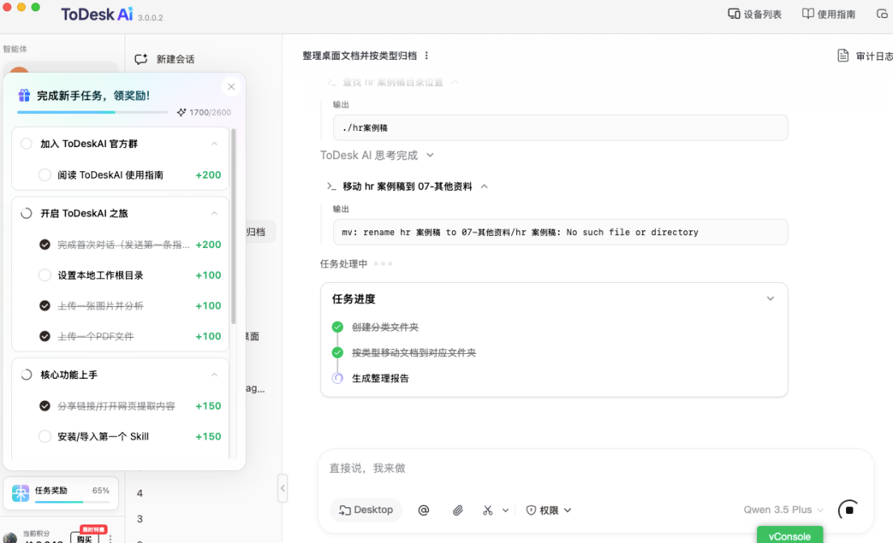Click the +200 reward for reading guide

pos(208,175)
